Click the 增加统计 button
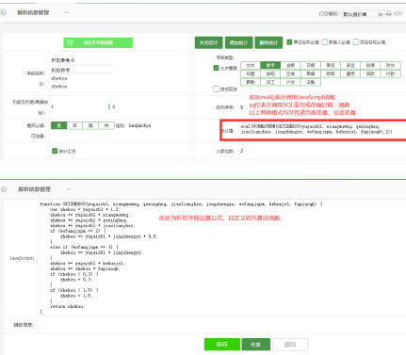The image size is (406, 355). point(239,42)
